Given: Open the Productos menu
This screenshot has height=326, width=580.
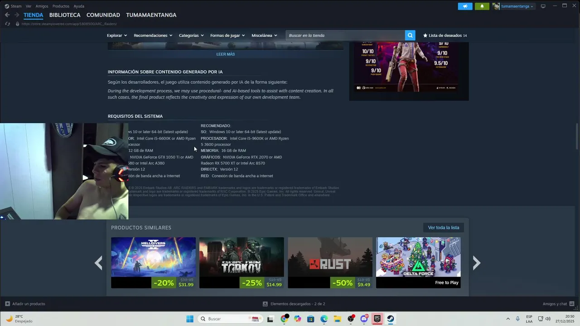Looking at the screenshot, I should pos(61,6).
